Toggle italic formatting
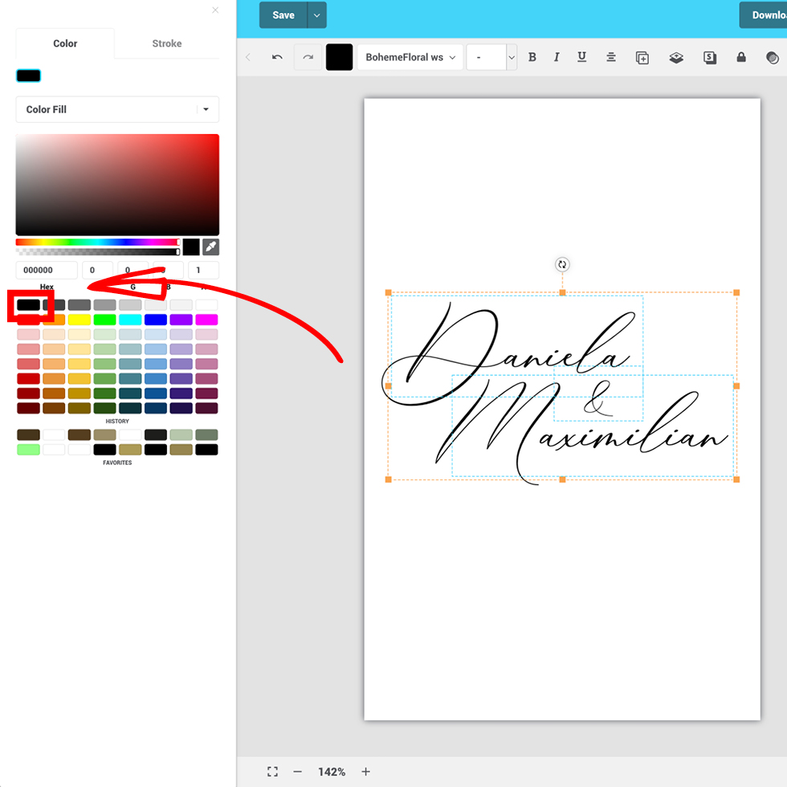The image size is (787, 787). tap(557, 58)
